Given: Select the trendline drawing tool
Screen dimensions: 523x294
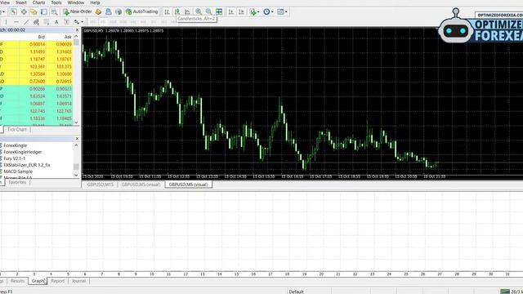Looking at the screenshot, I should pos(26,22).
